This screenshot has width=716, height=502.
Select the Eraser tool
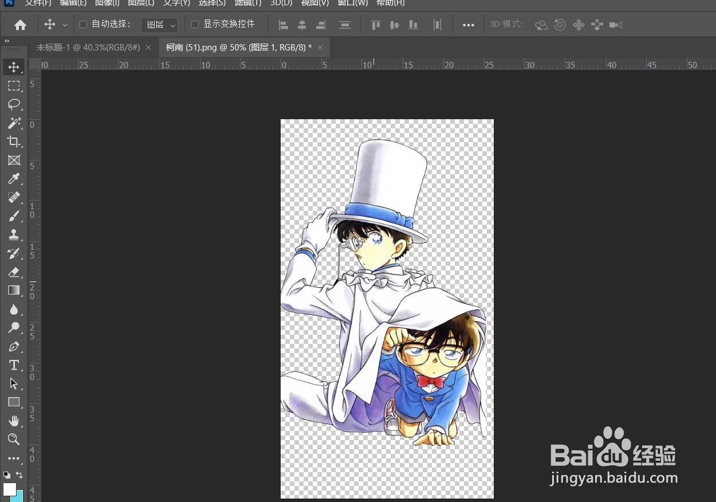tap(14, 272)
